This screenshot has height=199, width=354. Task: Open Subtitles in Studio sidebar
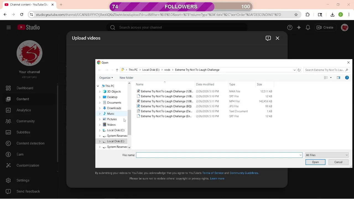click(x=28, y=132)
